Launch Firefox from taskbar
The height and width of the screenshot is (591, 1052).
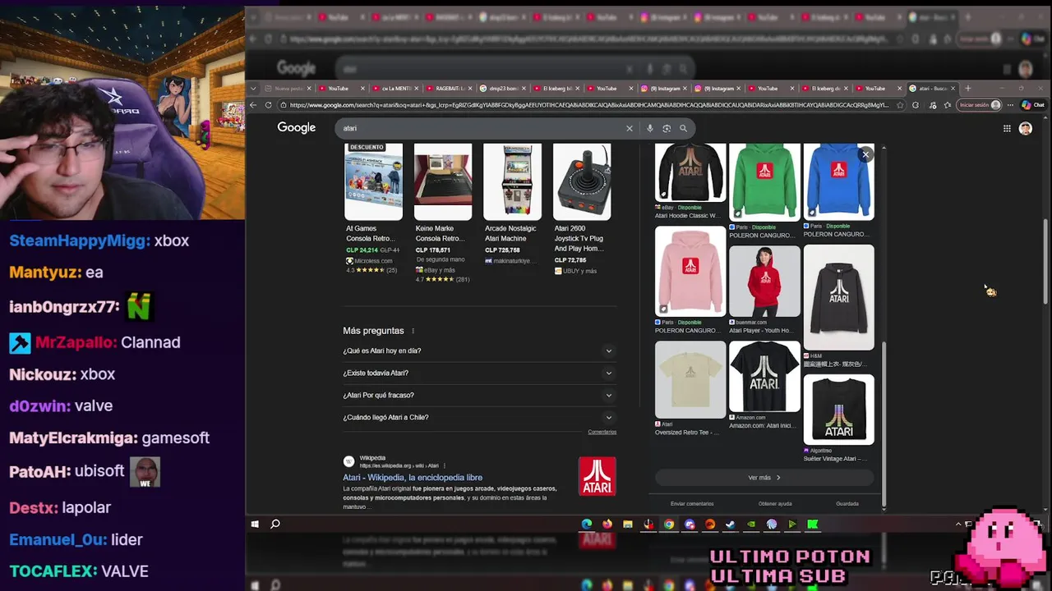click(607, 524)
